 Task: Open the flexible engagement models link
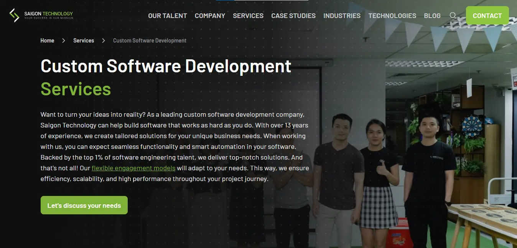click(133, 168)
